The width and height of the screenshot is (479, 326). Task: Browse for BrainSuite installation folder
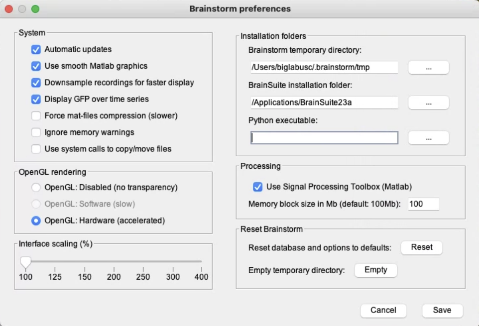[428, 103]
